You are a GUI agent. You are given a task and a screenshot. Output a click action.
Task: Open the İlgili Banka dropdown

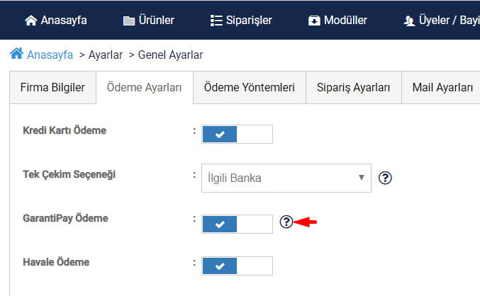pos(286,178)
